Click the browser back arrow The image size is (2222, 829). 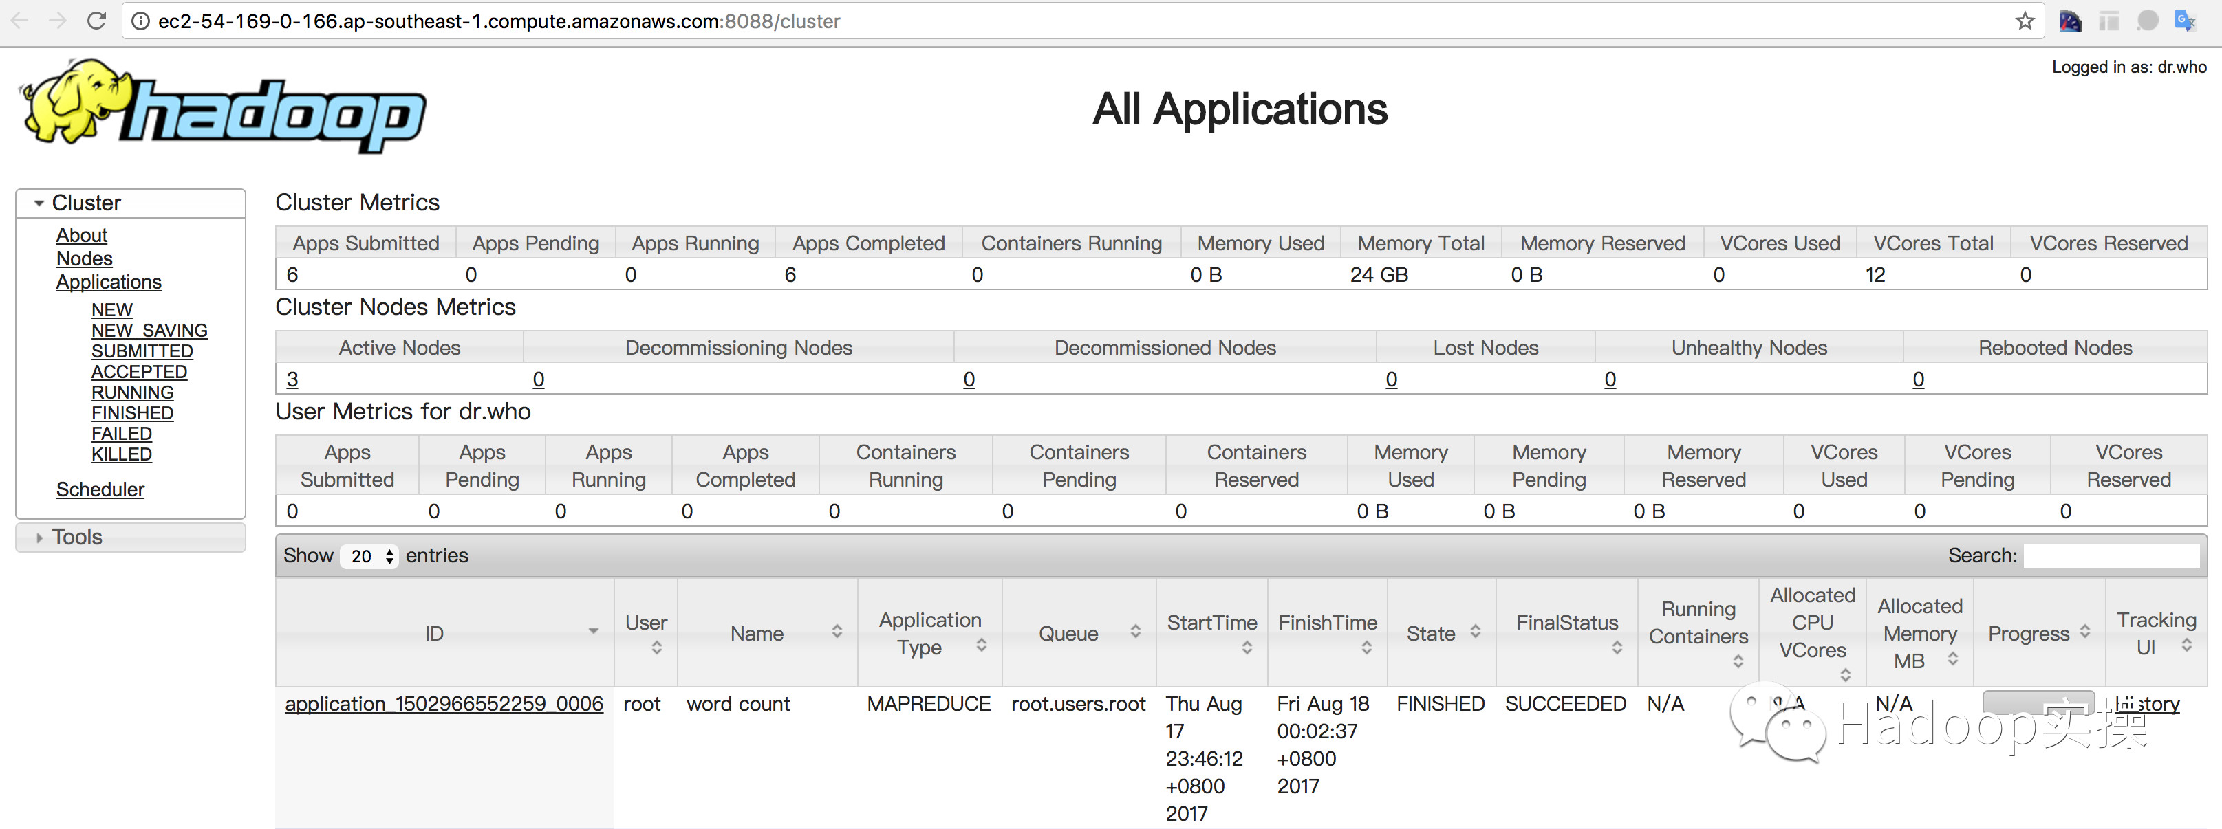coord(20,21)
